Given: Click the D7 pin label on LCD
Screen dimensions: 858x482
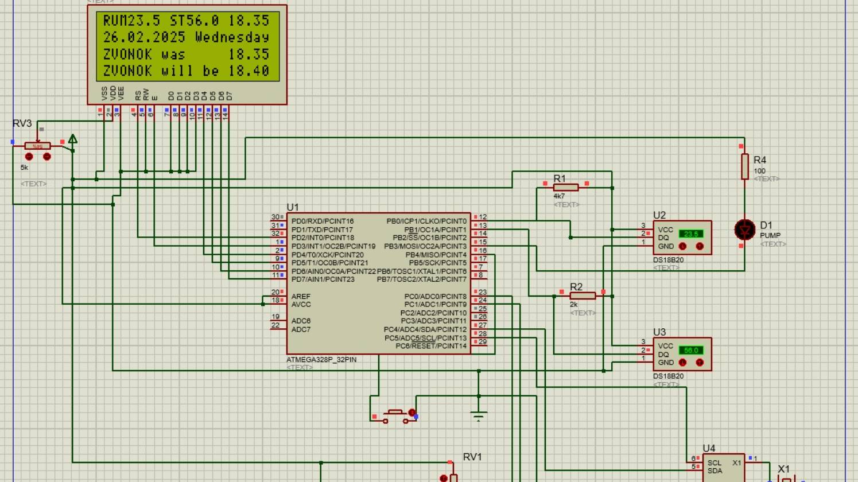Looking at the screenshot, I should (x=229, y=96).
